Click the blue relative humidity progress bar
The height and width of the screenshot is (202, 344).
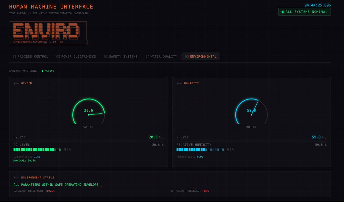[x=200, y=150]
